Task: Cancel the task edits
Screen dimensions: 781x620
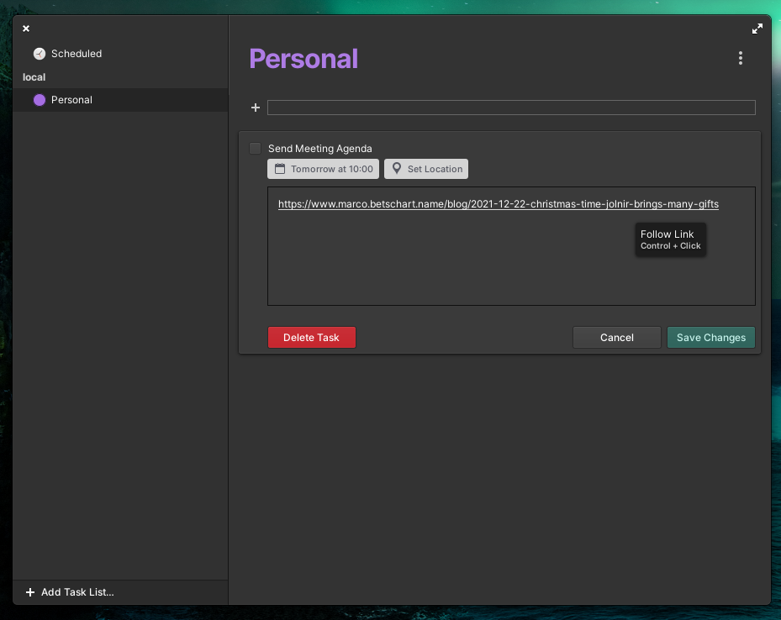Action: tap(616, 337)
